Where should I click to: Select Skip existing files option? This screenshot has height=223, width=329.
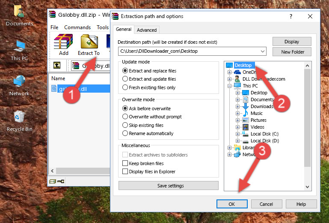[x=125, y=125]
